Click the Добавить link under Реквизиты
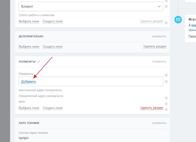Viewport: 196px width, 142px height. pyautogui.click(x=29, y=82)
